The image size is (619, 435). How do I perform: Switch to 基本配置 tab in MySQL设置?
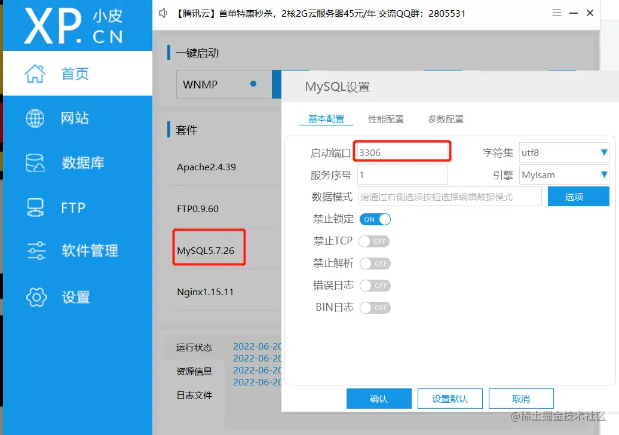(x=326, y=119)
